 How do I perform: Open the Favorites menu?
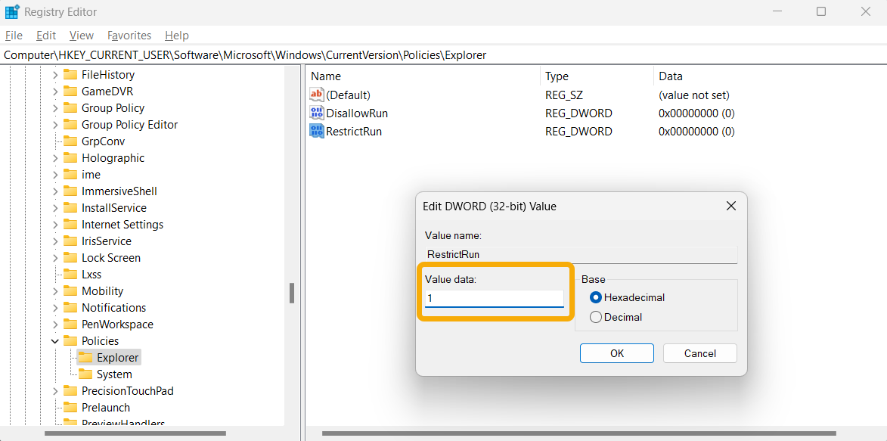point(129,35)
